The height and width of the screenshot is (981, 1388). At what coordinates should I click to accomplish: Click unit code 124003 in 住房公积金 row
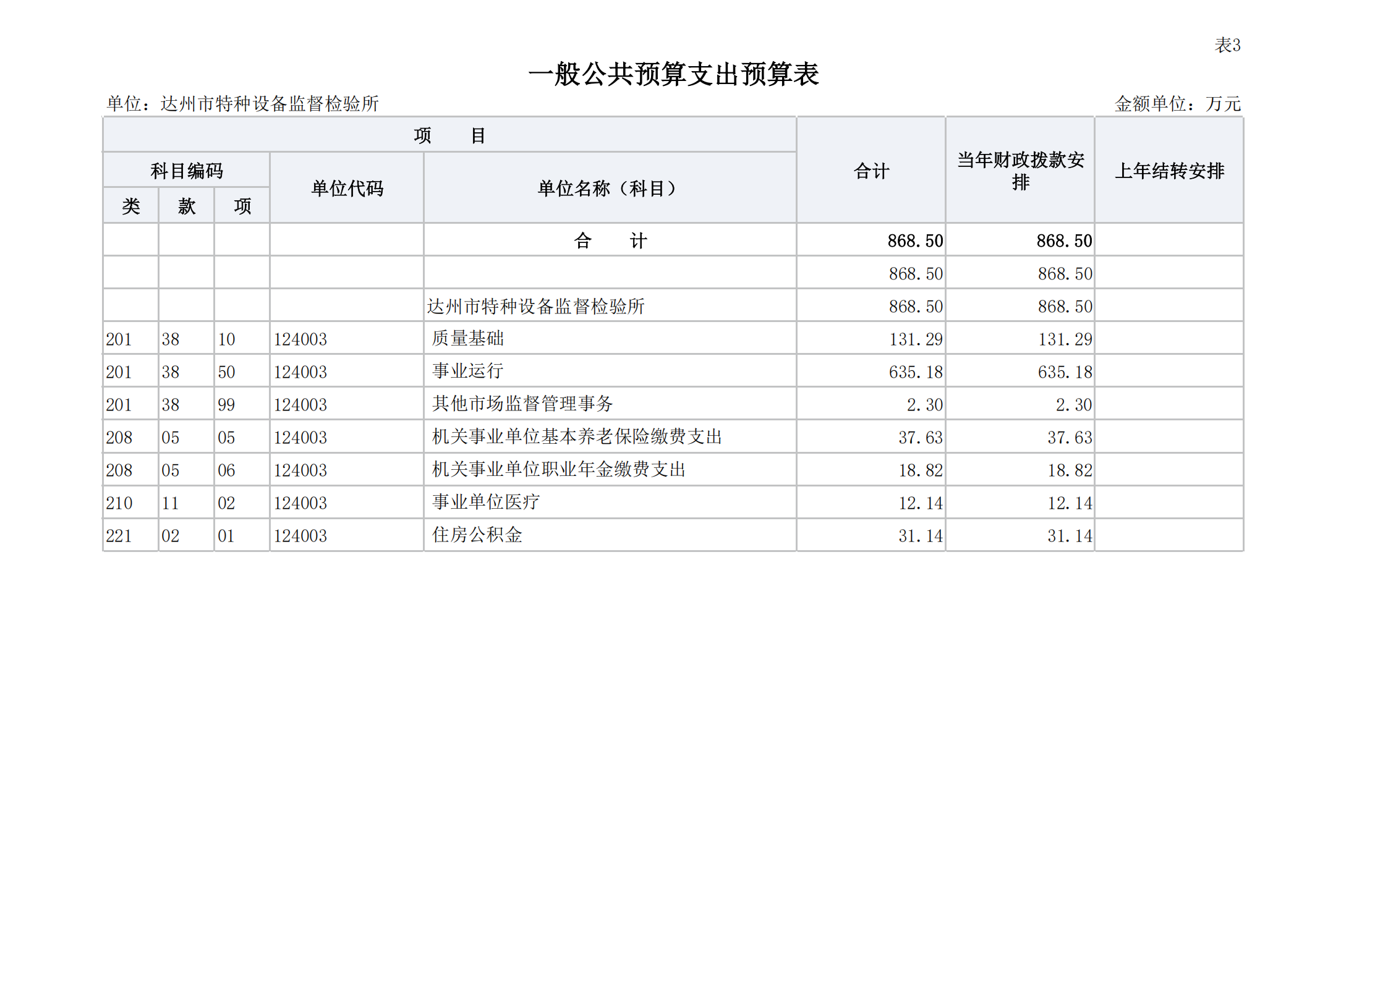[x=300, y=535]
